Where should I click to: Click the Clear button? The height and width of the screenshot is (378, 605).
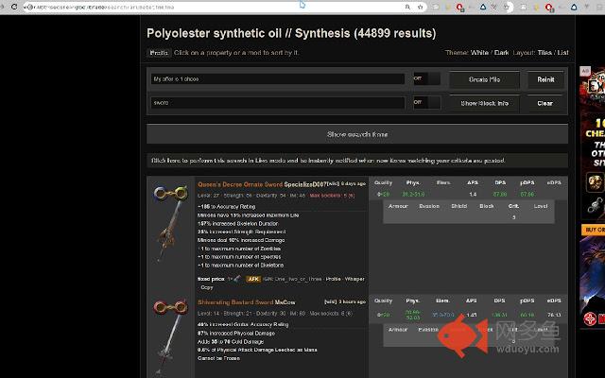544,103
